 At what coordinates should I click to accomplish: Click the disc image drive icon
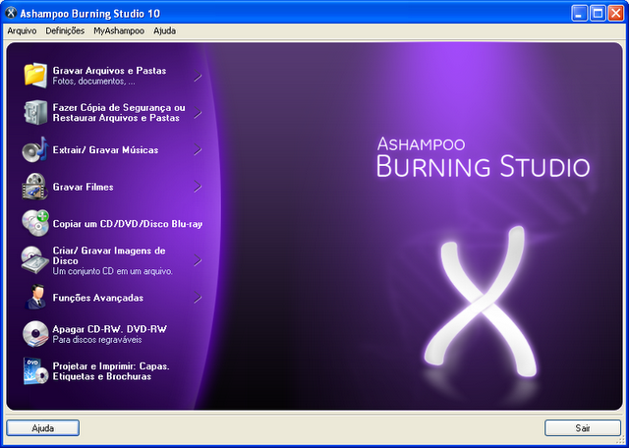click(35, 260)
